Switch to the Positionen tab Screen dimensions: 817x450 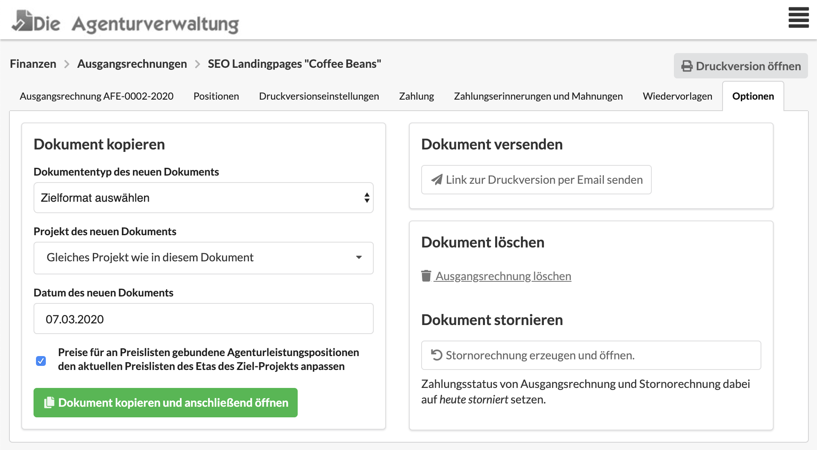point(216,96)
